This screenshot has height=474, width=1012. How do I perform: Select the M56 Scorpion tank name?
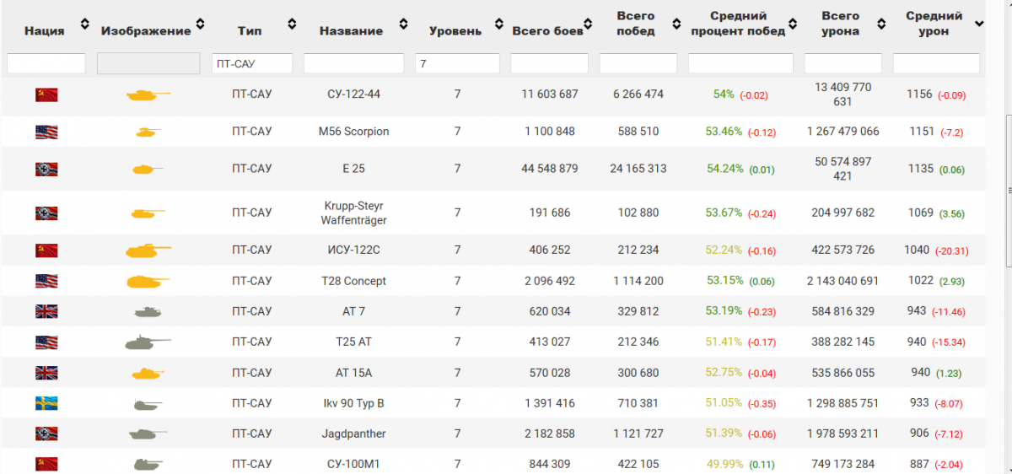[354, 132]
